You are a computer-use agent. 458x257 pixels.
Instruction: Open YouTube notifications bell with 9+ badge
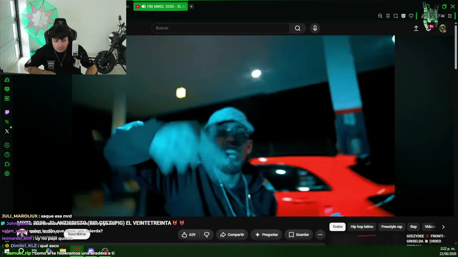coord(429,28)
